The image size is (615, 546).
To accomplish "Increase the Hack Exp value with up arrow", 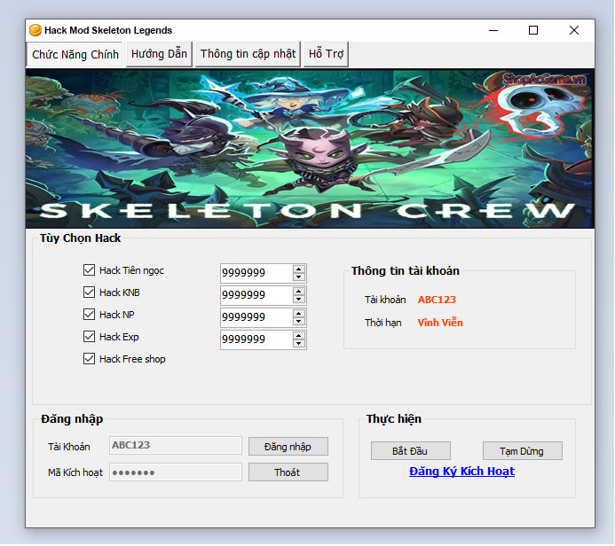I will (x=299, y=335).
